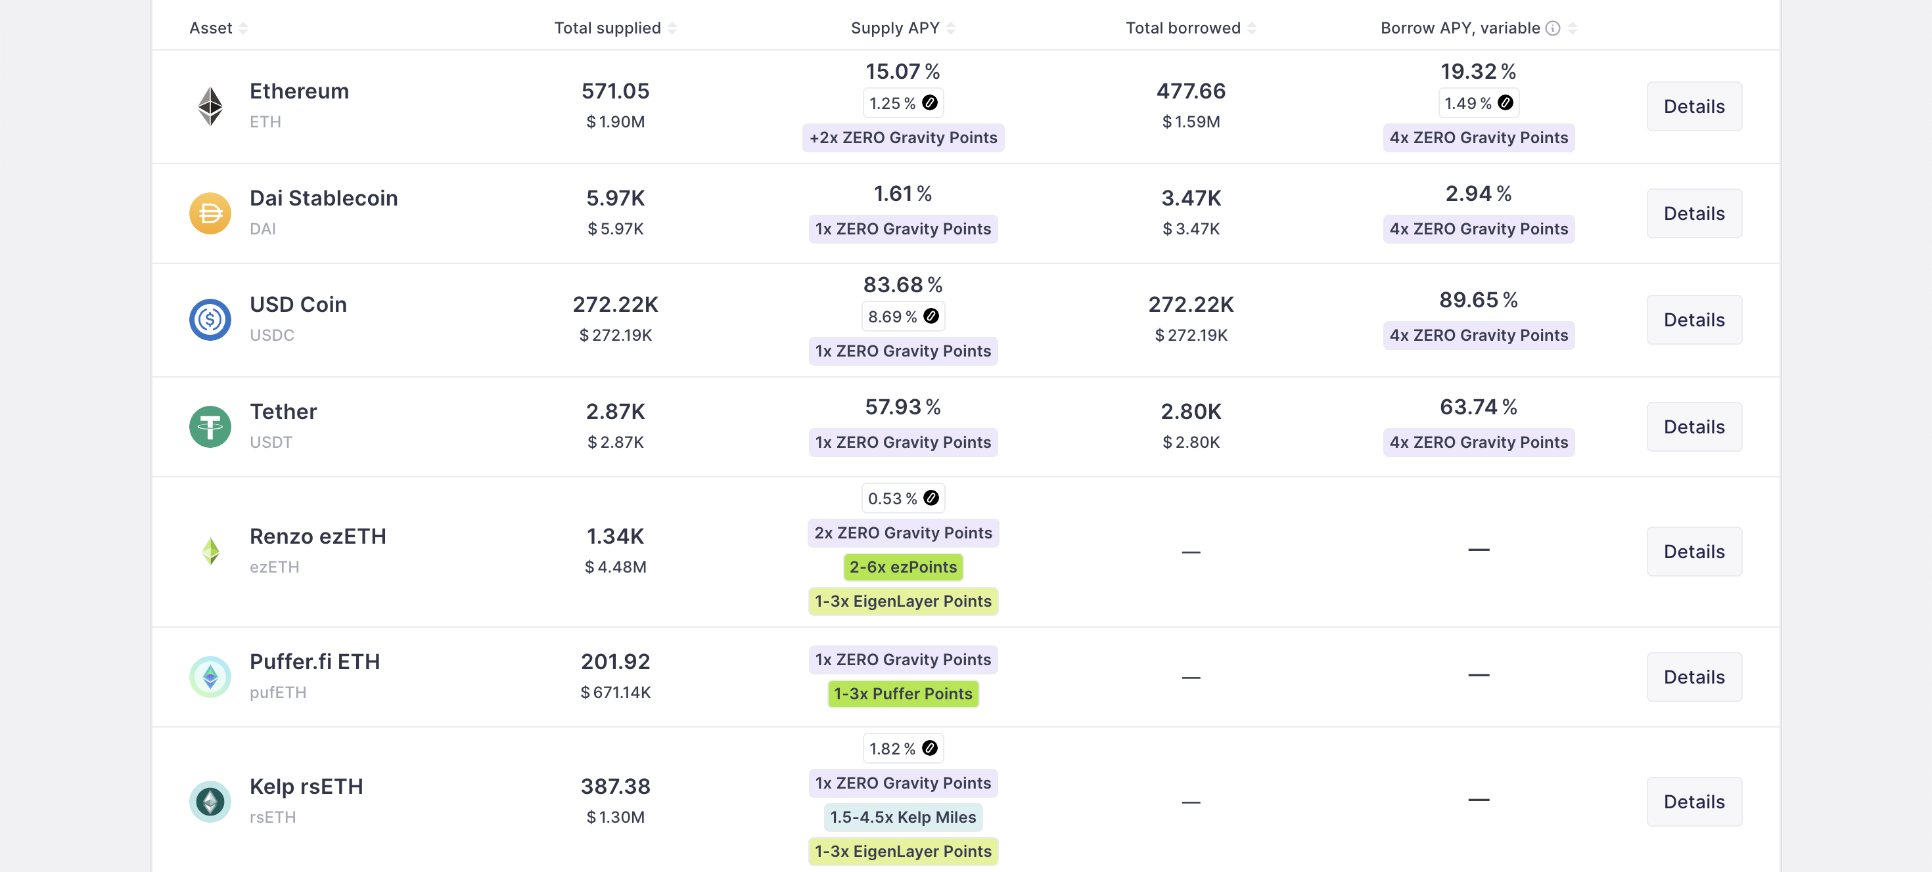1932x872 pixels.
Task: Click Tether's 63.74% borrow APY
Action: click(x=1479, y=408)
